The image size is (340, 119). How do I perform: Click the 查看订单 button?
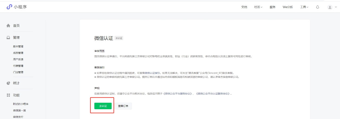click(x=123, y=106)
